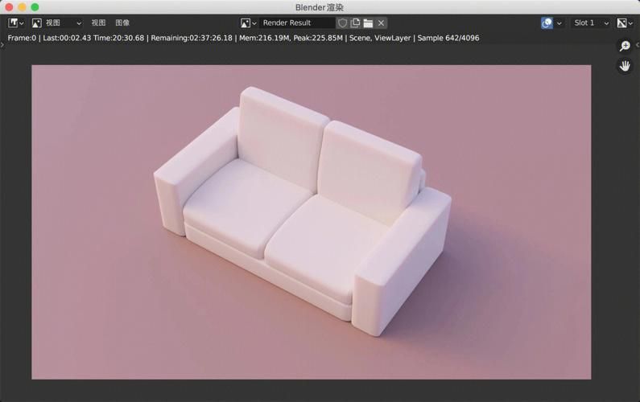The width and height of the screenshot is (640, 402).
Task: Toggle the show gizmo button
Action: click(547, 23)
